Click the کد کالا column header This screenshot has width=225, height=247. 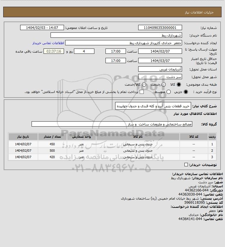pos(194,137)
